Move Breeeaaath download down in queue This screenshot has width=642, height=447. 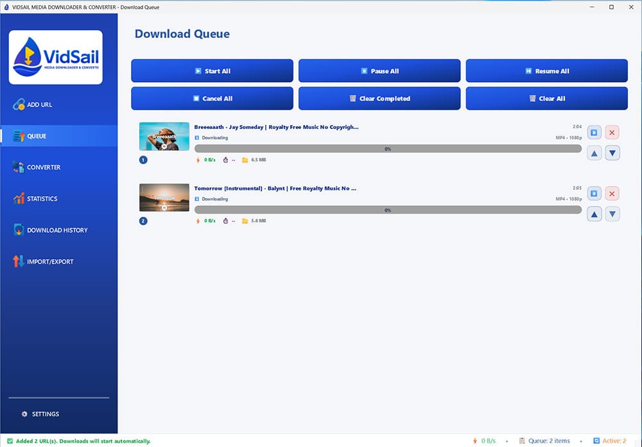click(612, 153)
